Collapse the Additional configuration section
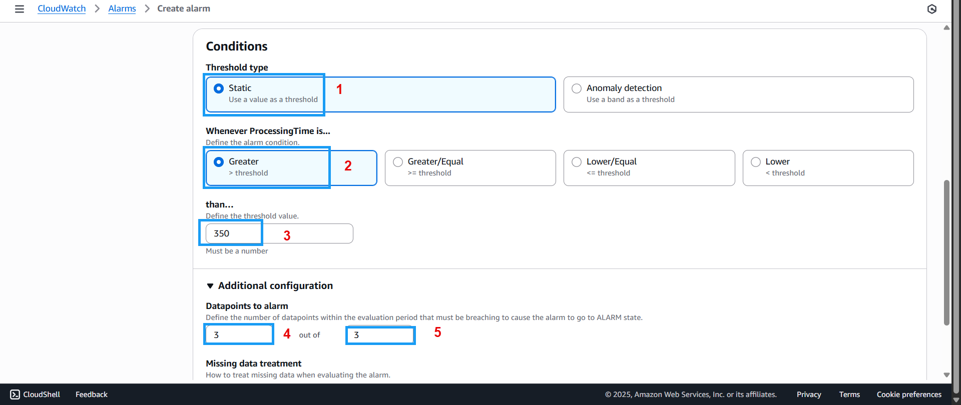 click(210, 286)
